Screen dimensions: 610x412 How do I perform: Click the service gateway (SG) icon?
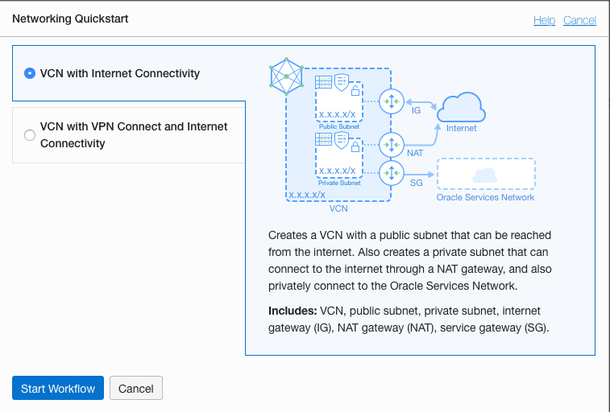point(391,172)
